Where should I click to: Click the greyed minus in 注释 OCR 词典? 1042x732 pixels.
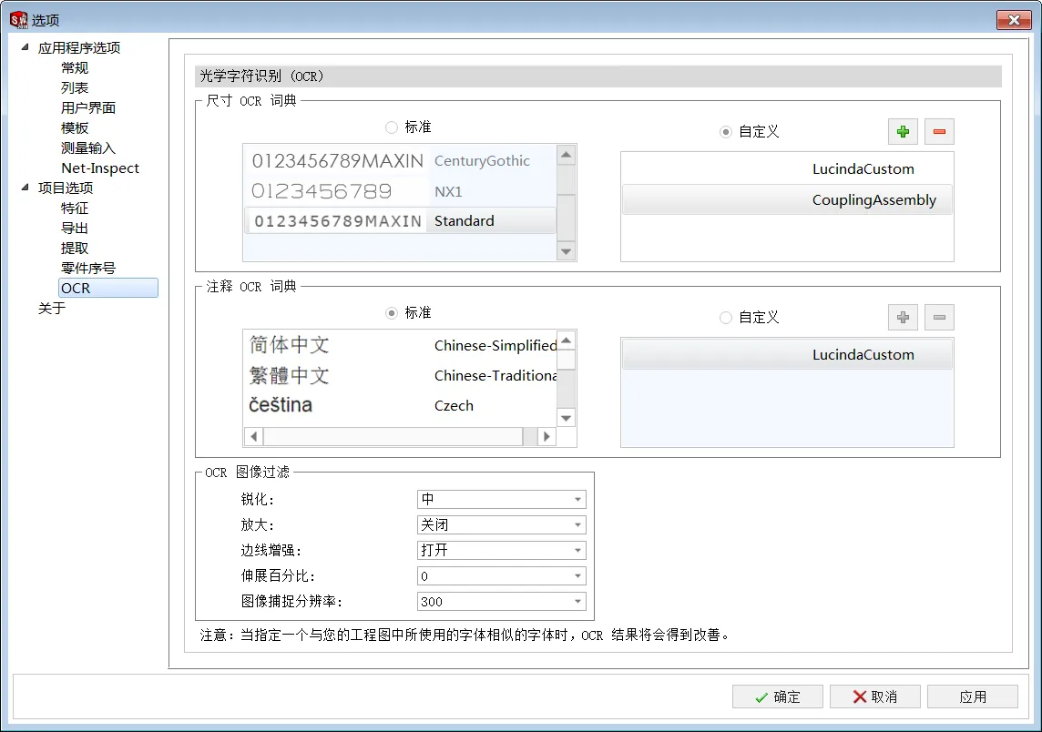[939, 318]
